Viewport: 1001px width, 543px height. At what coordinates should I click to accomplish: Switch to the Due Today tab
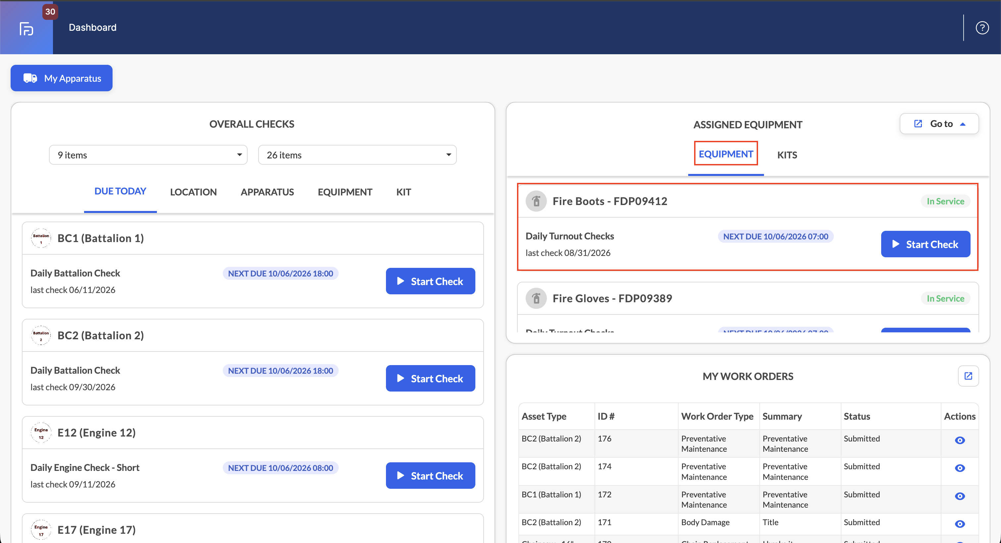coord(120,191)
